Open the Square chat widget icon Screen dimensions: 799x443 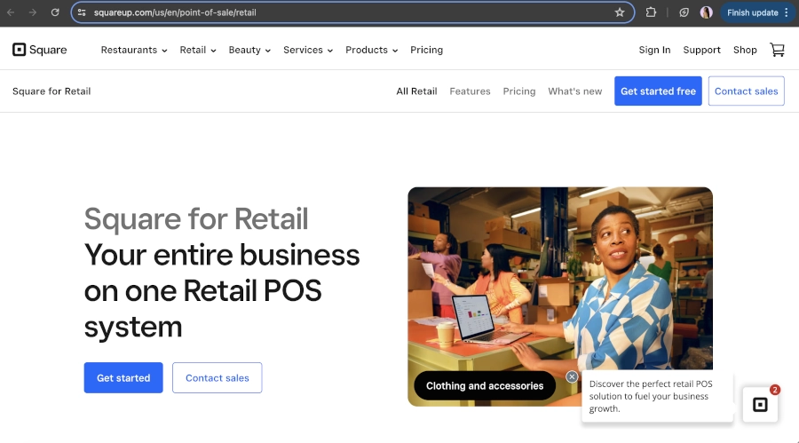coord(760,404)
